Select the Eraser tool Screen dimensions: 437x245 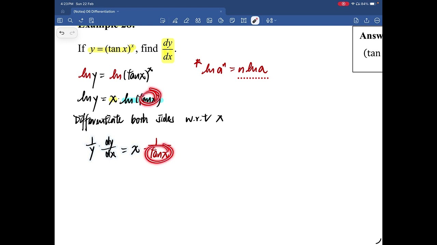[x=186, y=20]
